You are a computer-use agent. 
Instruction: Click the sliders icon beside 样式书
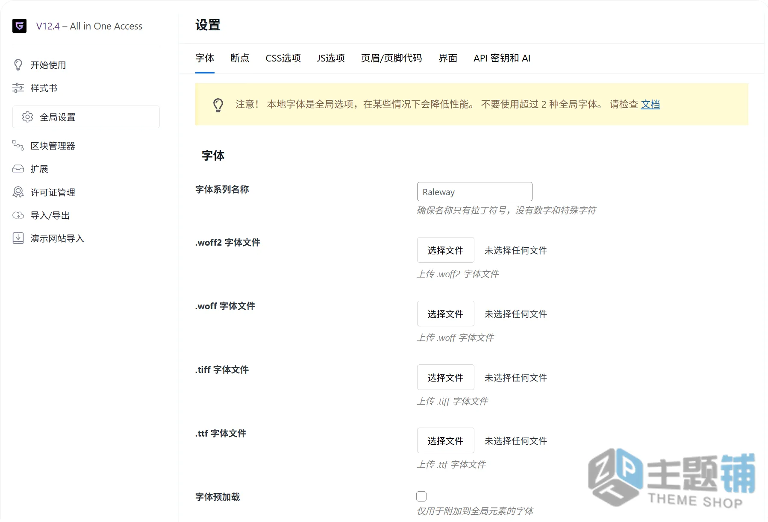[x=18, y=88]
